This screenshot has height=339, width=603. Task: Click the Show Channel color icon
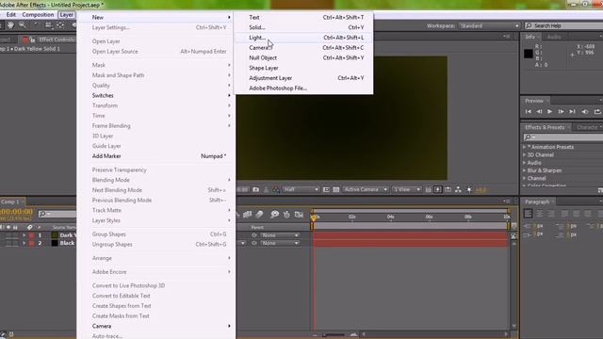click(x=276, y=189)
